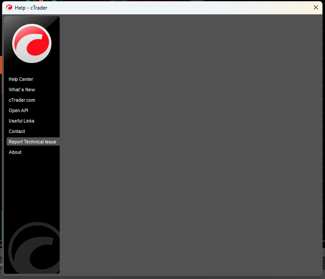This screenshot has height=279, width=325.
Task: Select the Contact menu item
Action: (17, 131)
